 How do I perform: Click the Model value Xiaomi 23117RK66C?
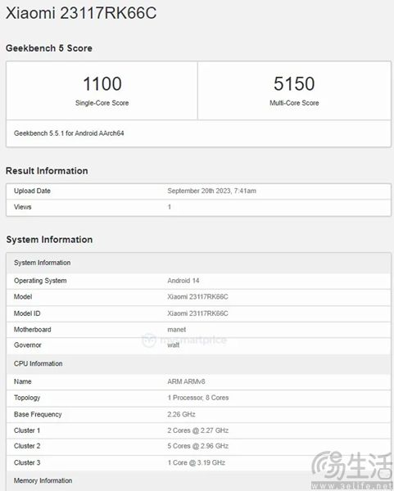[x=197, y=297]
